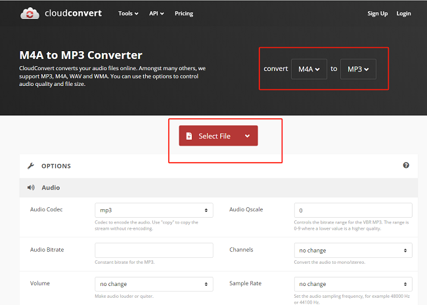Click the Login link
Image resolution: width=427 pixels, height=305 pixels.
pos(403,13)
